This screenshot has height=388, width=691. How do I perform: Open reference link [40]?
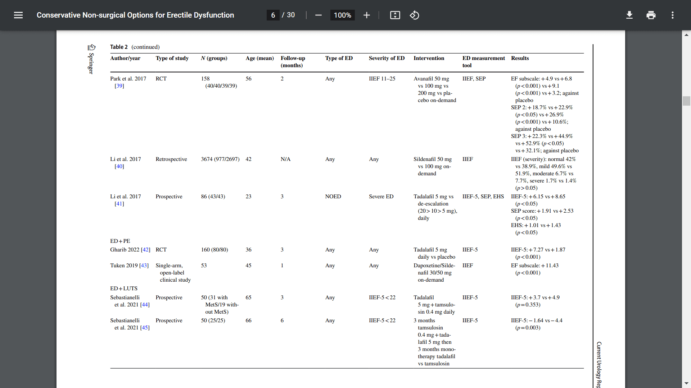pos(119,166)
